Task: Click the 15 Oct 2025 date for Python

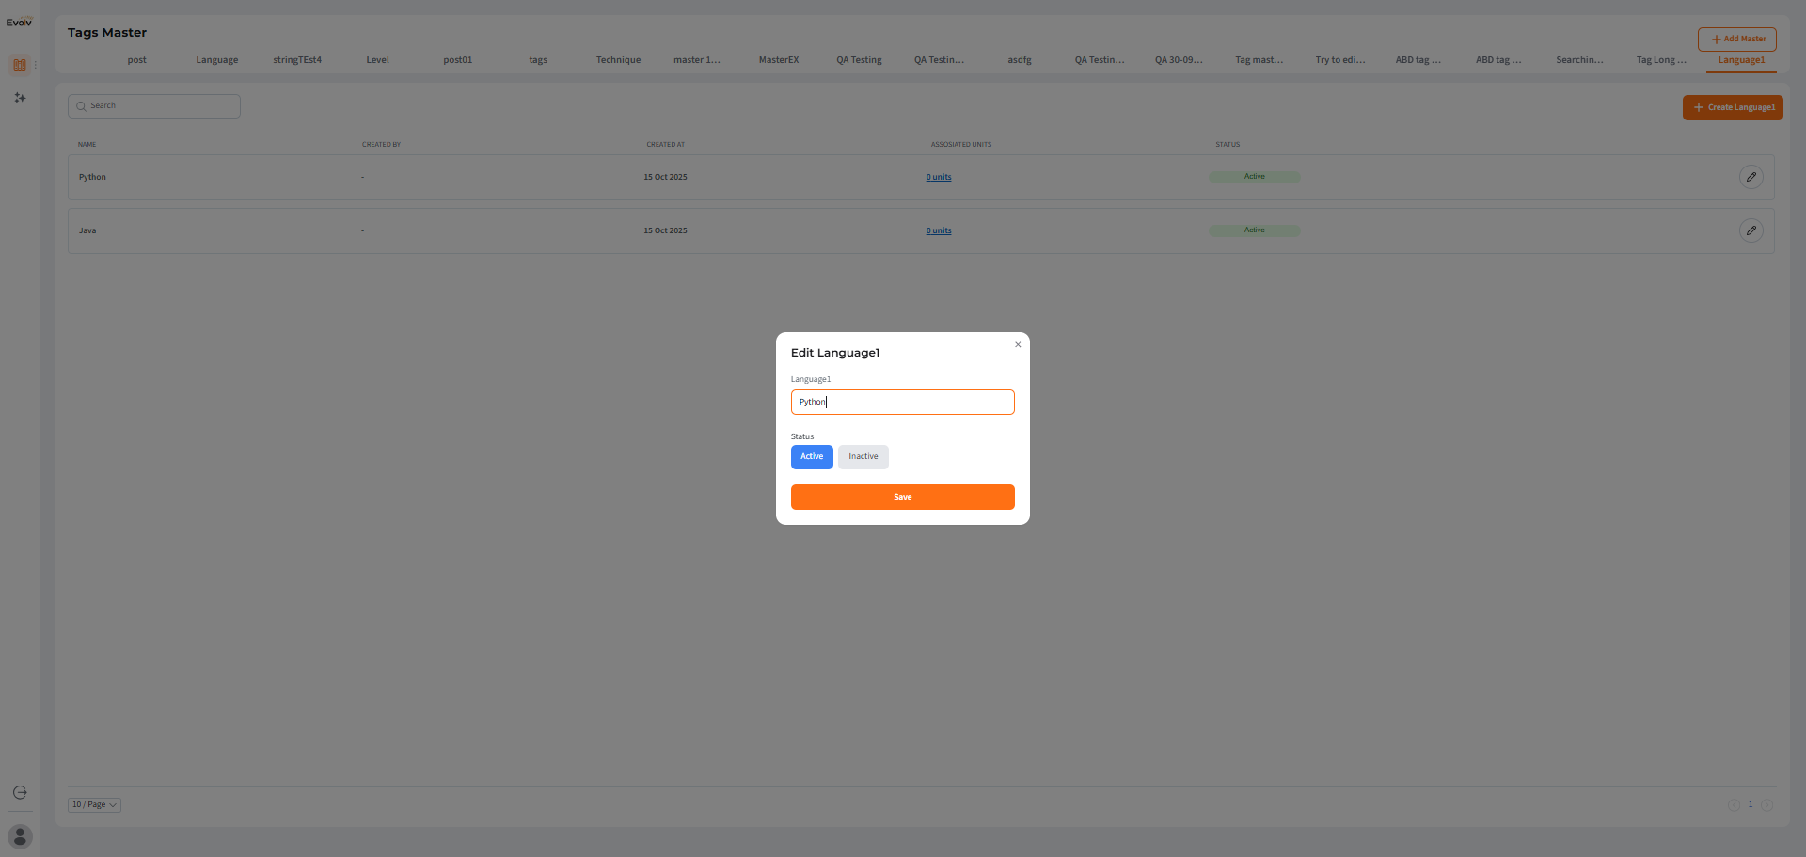Action: 665,177
